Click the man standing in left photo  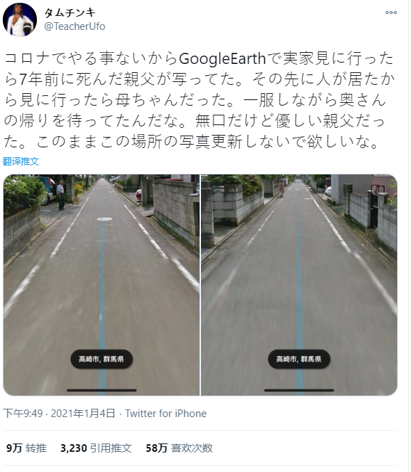(x=61, y=195)
